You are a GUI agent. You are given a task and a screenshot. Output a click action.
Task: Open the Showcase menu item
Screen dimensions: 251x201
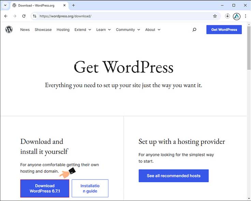43,30
